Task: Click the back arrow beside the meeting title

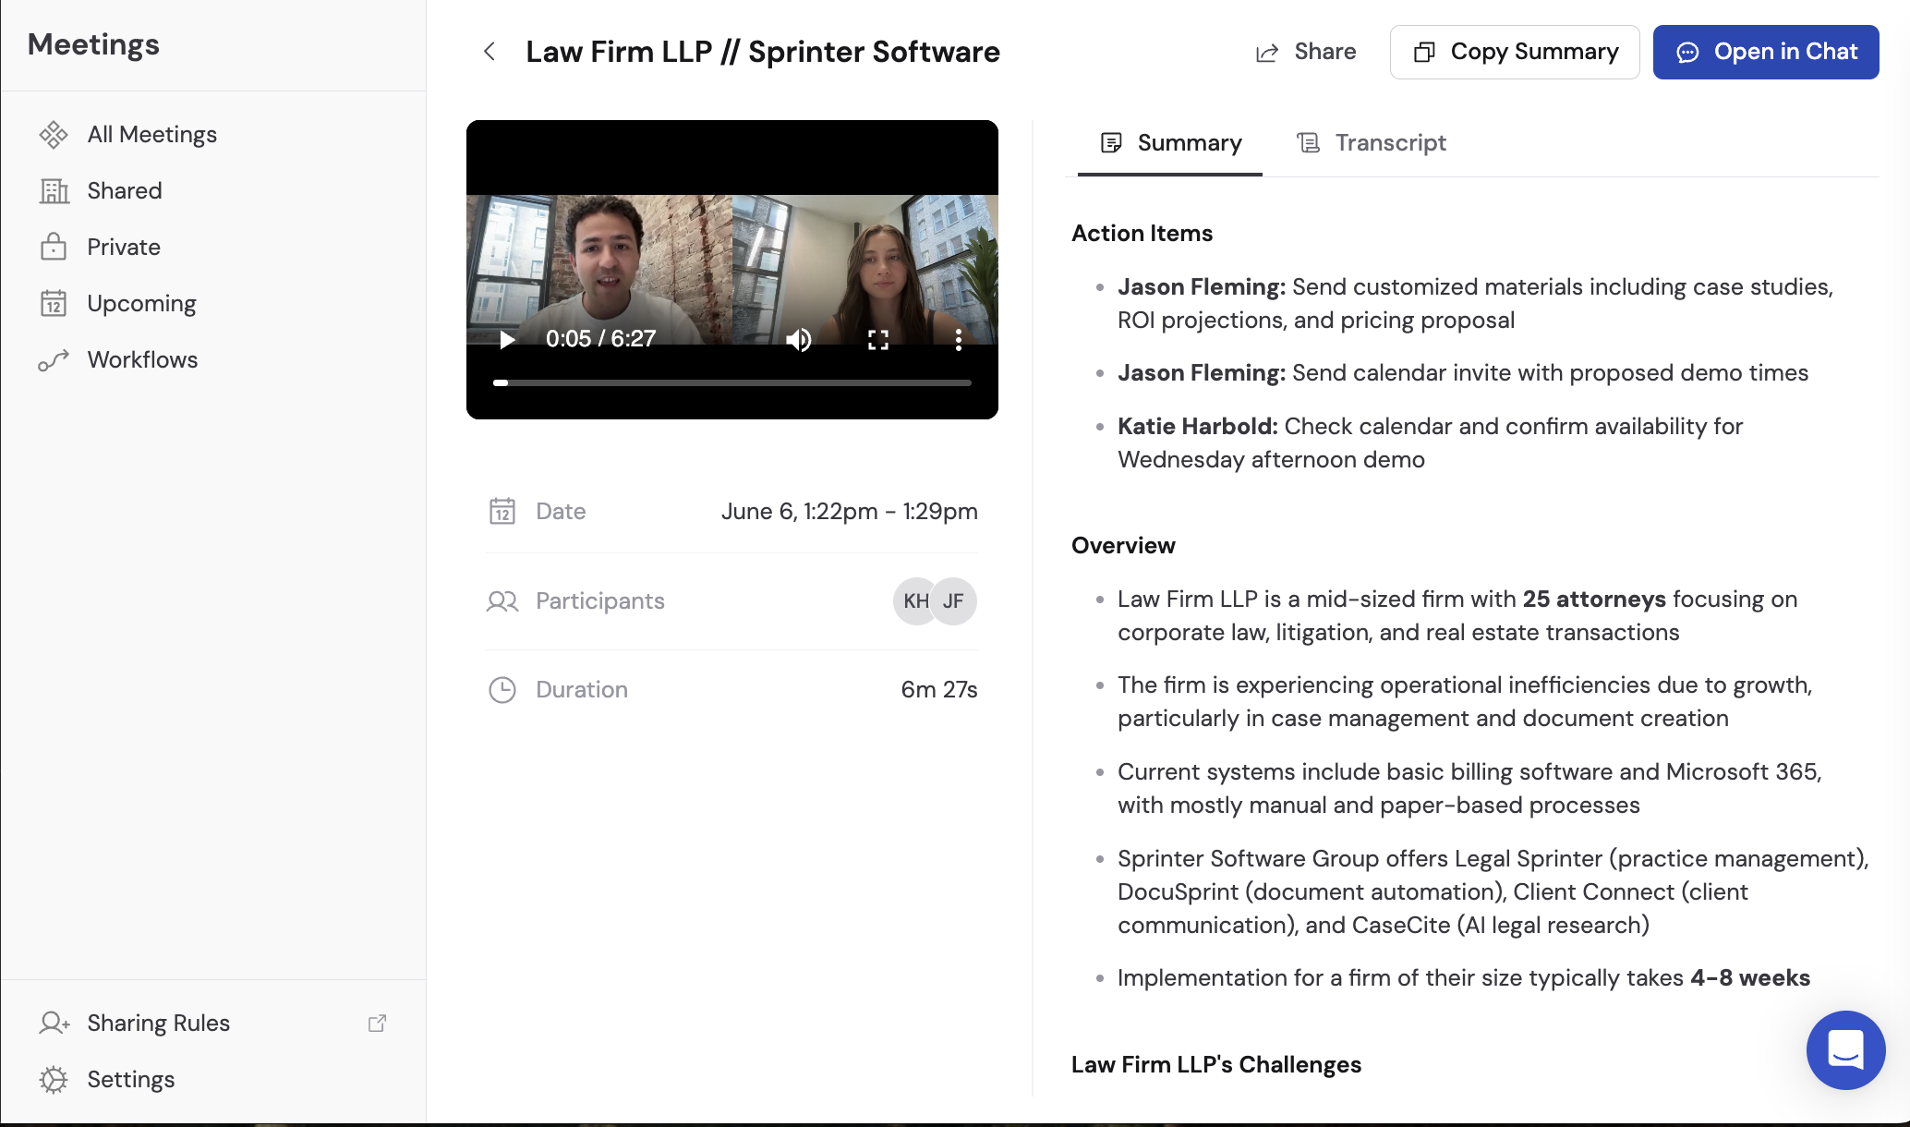Action: [490, 52]
